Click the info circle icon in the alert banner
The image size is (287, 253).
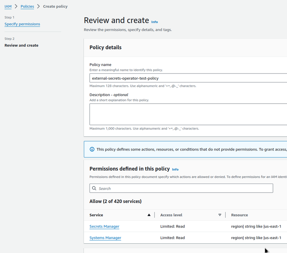(92, 149)
